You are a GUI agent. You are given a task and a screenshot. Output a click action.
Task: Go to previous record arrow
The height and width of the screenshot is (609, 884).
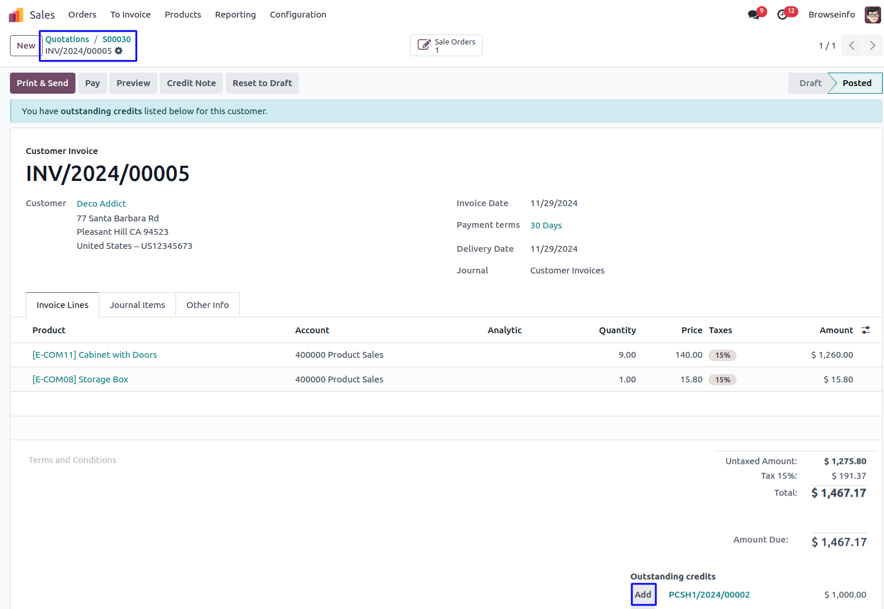[852, 46]
